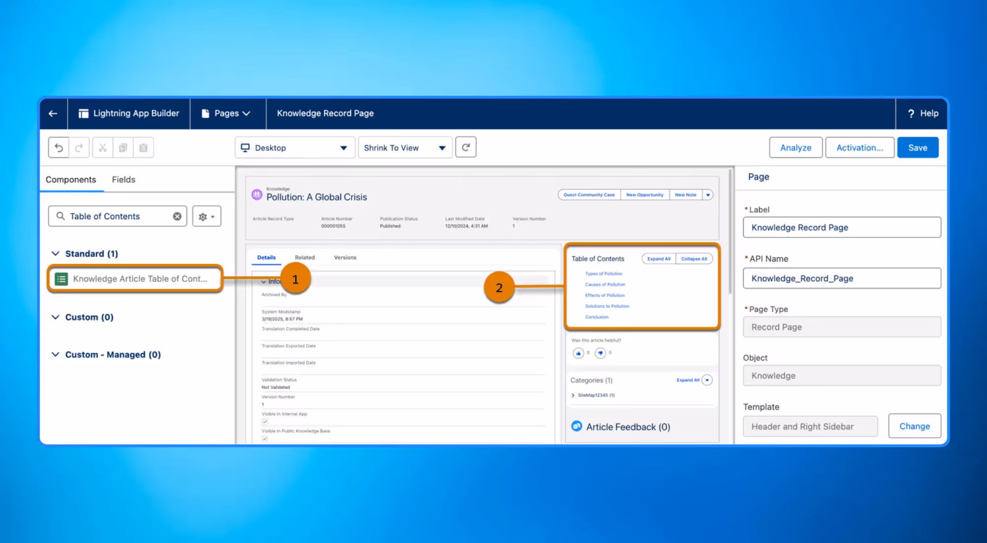Open the Desktop form factor dropdown
This screenshot has height=543, width=987.
tap(295, 148)
